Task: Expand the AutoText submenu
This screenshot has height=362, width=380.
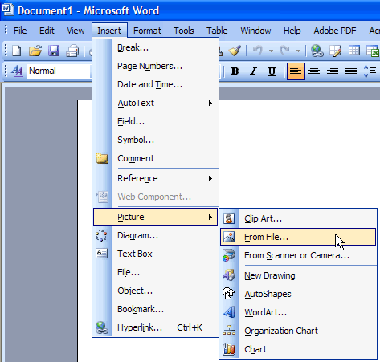Action: pos(156,103)
